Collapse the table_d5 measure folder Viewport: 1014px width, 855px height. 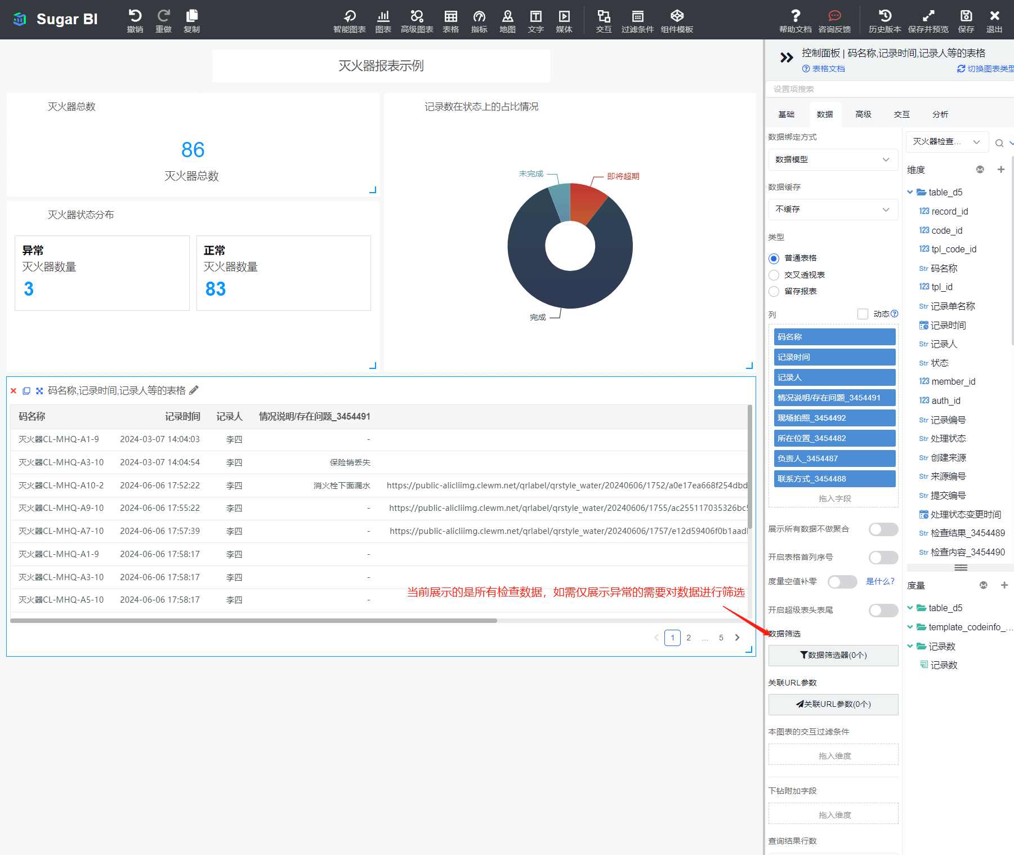[x=910, y=608]
